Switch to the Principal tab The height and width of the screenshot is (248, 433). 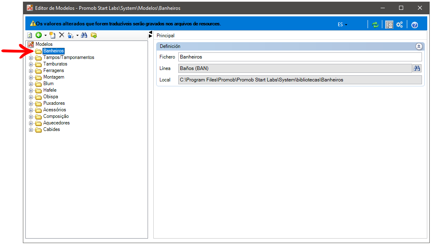pyautogui.click(x=166, y=35)
